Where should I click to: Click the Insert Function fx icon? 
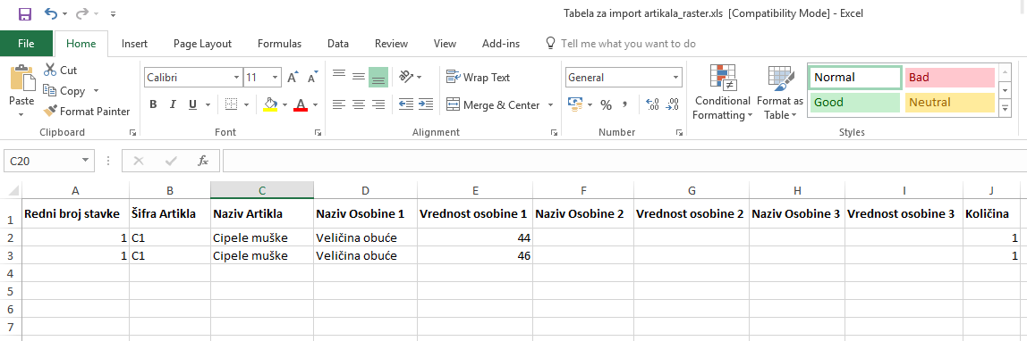203,161
